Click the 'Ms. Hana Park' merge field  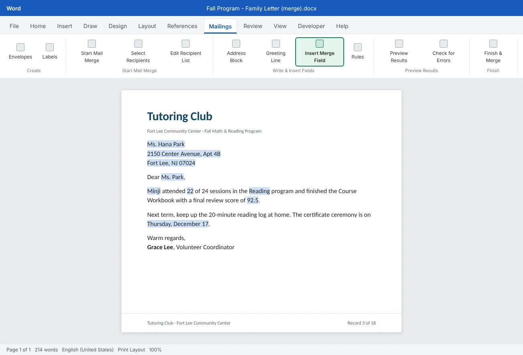166,144
